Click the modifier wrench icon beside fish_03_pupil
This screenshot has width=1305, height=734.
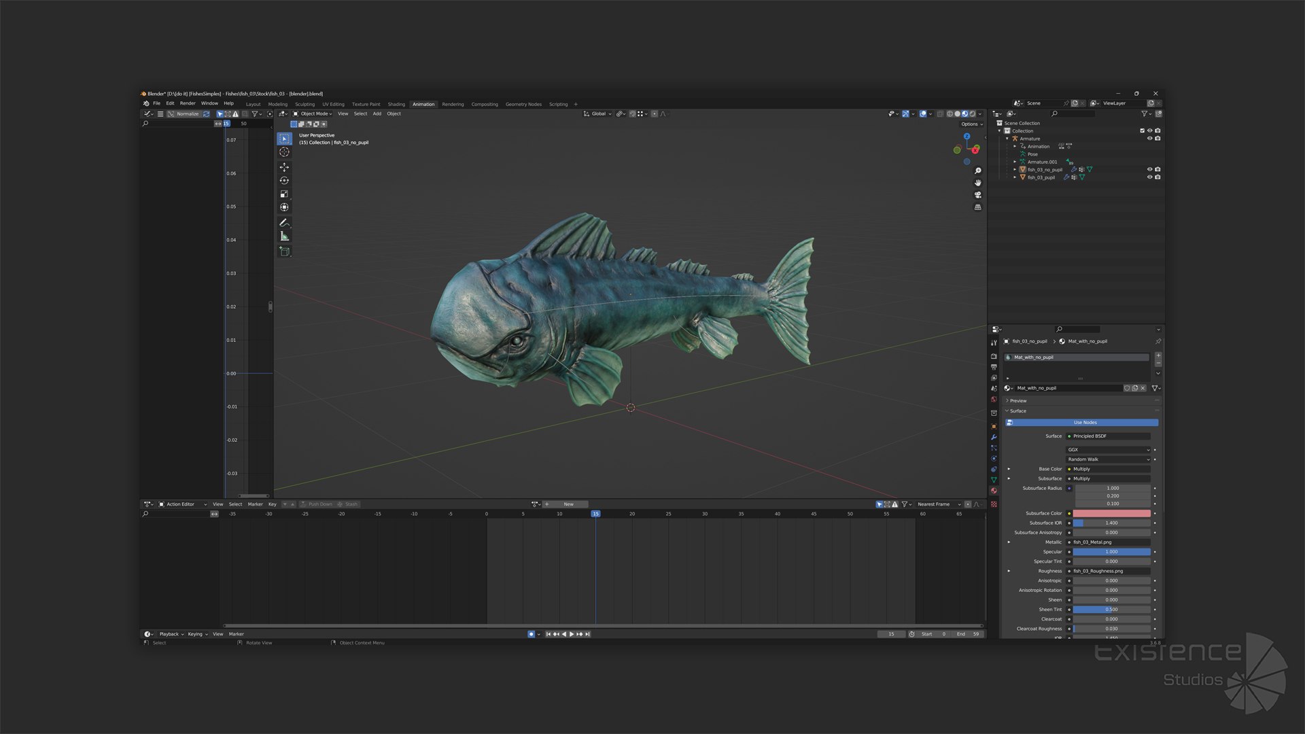[1066, 177]
